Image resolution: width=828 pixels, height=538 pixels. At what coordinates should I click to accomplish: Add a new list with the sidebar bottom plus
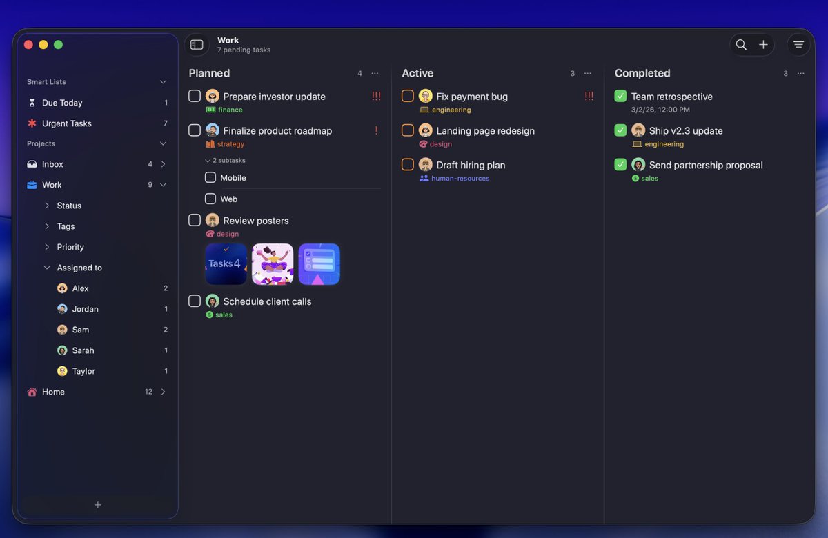[x=98, y=505]
